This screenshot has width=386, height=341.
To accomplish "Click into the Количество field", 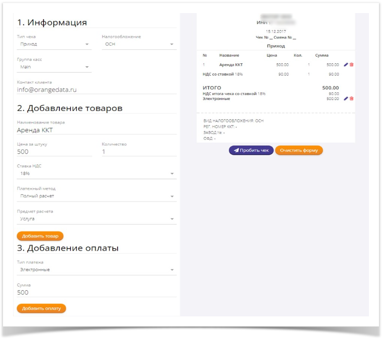I will coord(139,152).
